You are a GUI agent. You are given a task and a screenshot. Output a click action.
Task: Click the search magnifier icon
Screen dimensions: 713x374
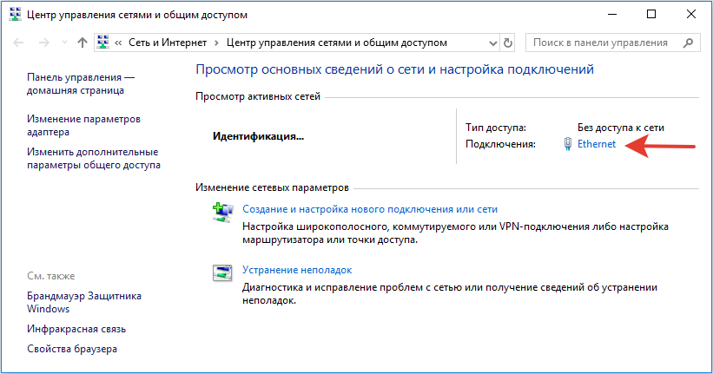click(x=688, y=43)
